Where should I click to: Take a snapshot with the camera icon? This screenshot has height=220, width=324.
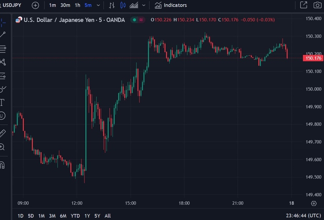coord(317,5)
